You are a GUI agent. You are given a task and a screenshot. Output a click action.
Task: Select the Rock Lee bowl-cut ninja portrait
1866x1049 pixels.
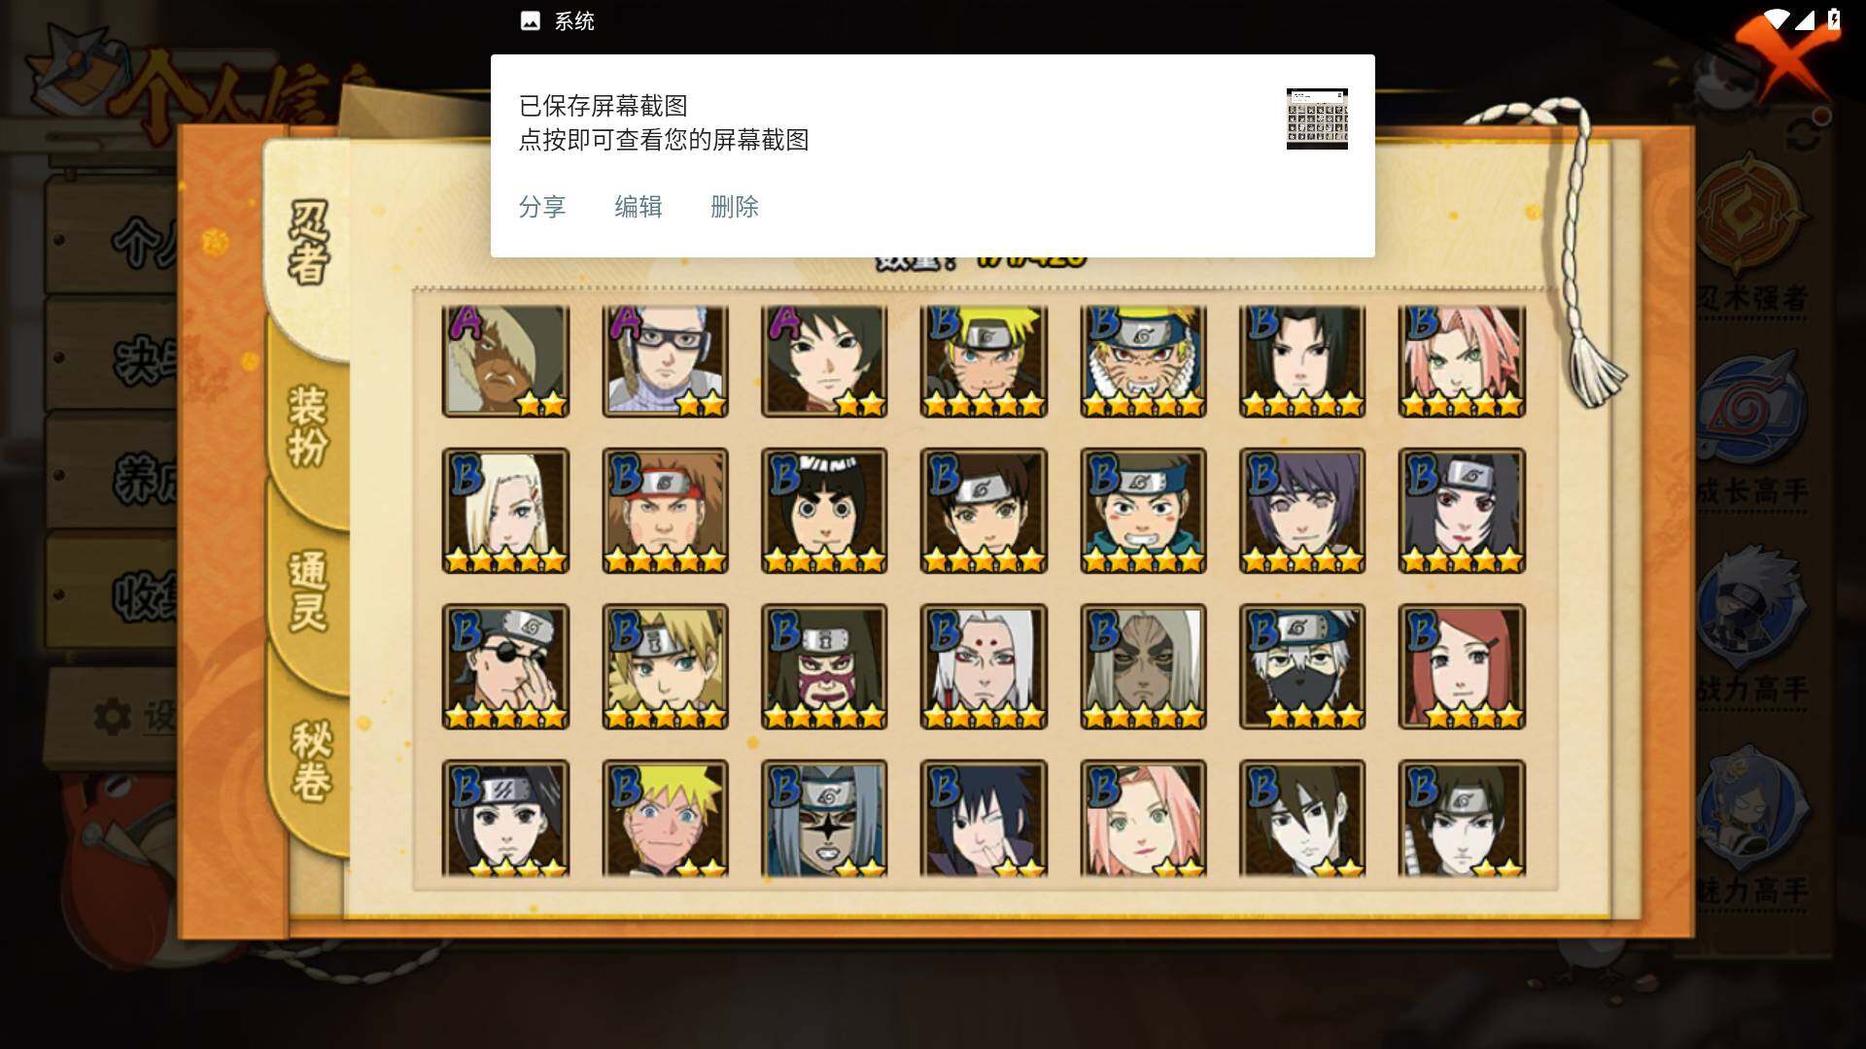823,511
